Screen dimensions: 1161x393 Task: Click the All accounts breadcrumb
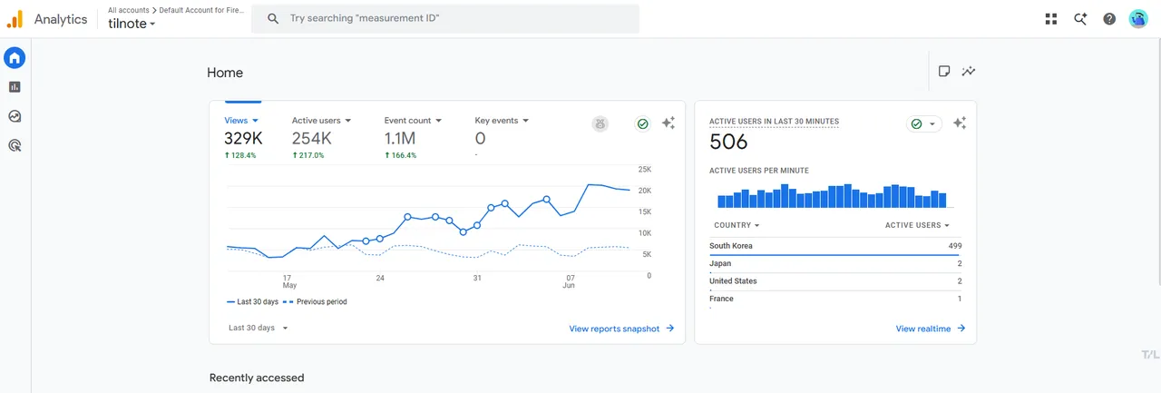(x=129, y=9)
